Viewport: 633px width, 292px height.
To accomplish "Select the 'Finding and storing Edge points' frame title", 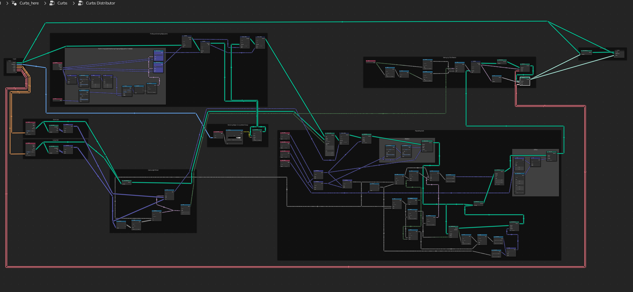I will [x=159, y=34].
